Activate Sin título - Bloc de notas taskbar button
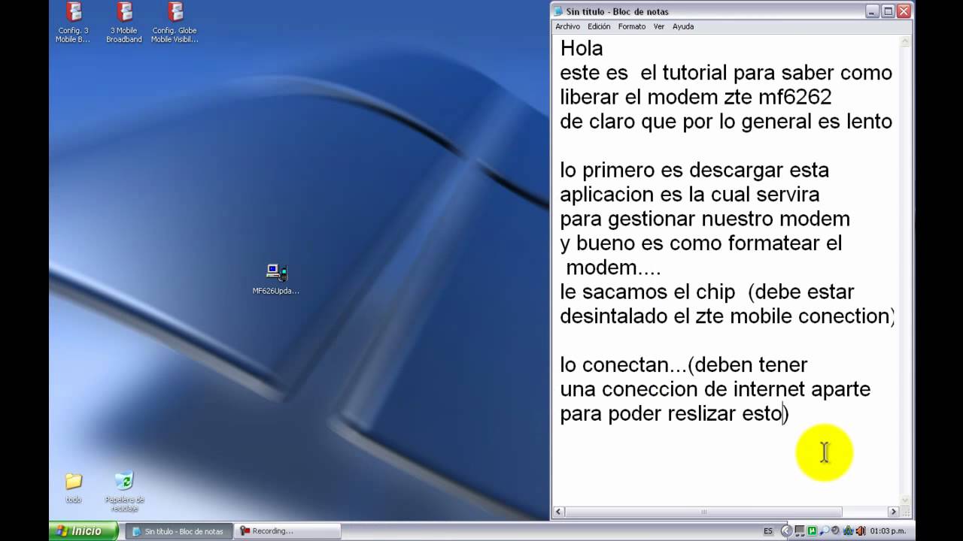963x541 pixels. tap(178, 531)
